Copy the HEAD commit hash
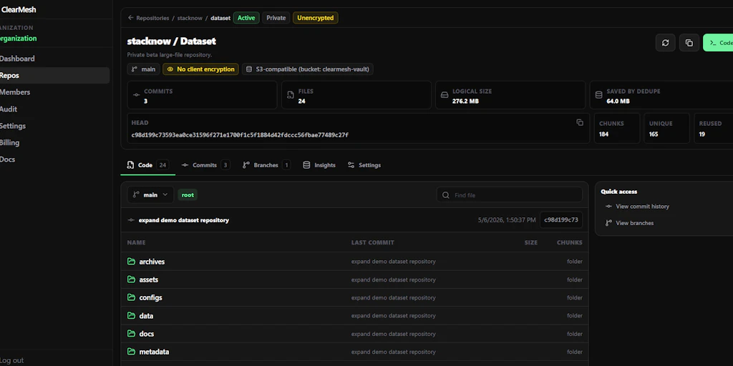This screenshot has width=733, height=366. pyautogui.click(x=580, y=122)
